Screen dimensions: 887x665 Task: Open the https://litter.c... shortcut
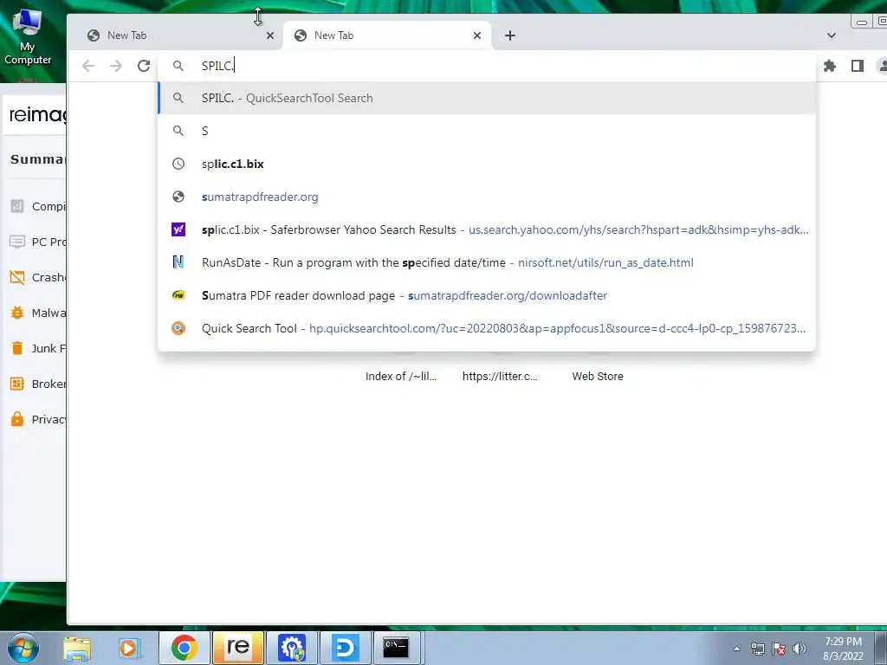[x=500, y=376]
